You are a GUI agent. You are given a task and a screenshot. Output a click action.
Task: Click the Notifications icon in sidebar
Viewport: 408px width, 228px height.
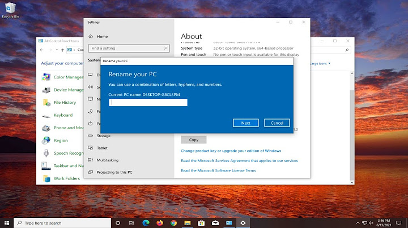click(x=90, y=99)
